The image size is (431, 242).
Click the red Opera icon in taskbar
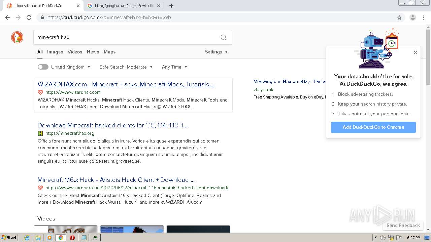(72, 238)
